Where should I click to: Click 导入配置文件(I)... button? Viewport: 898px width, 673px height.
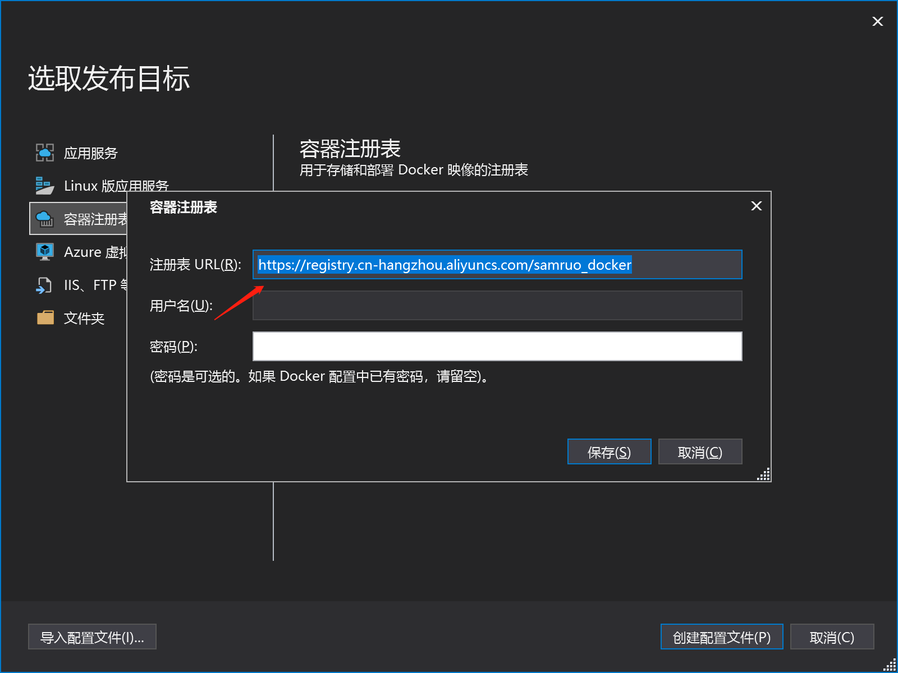pos(92,637)
